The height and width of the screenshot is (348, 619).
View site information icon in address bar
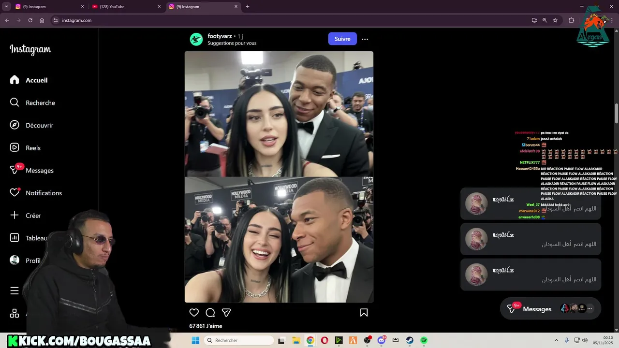(x=56, y=20)
